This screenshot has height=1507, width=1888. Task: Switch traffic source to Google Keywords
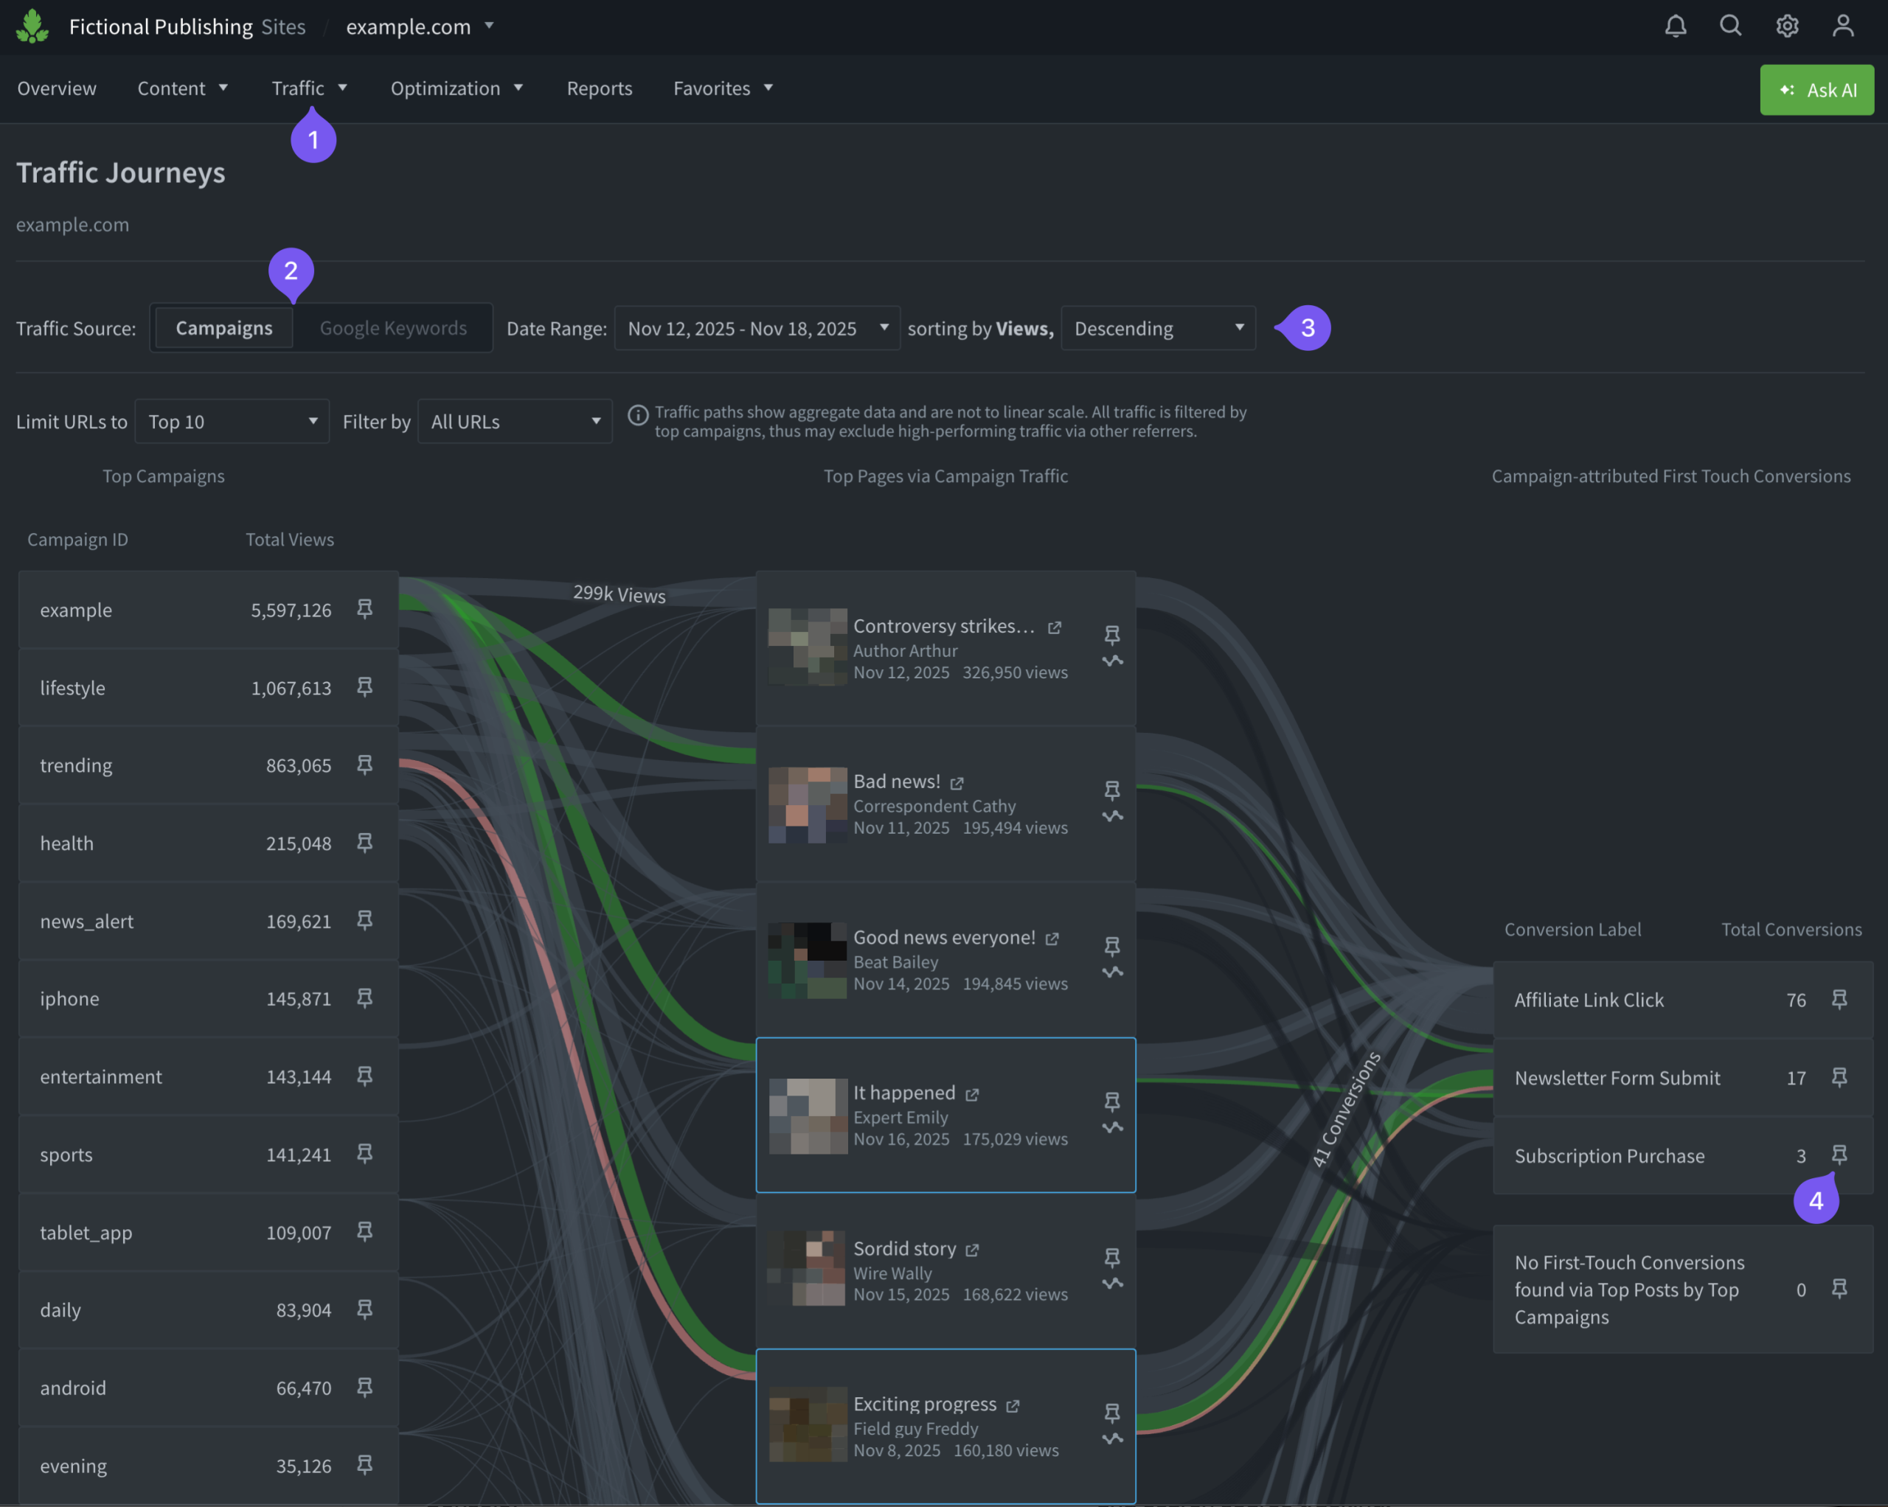(392, 328)
